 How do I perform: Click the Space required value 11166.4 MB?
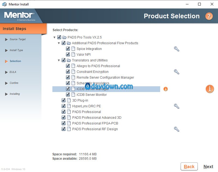tap(88, 154)
